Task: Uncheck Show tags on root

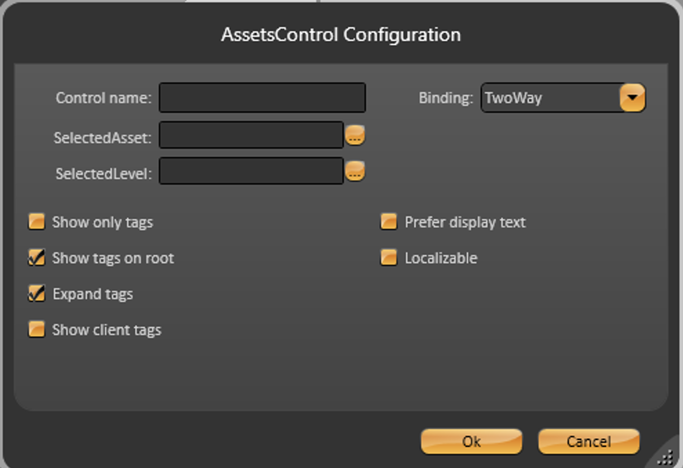Action: tap(36, 258)
